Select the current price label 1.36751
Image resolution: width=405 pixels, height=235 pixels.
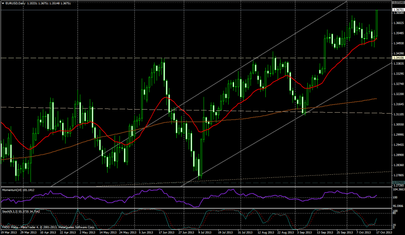coord(398,9)
